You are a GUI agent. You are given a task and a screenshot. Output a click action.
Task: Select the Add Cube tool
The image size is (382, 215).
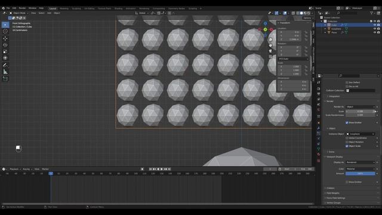[5, 79]
